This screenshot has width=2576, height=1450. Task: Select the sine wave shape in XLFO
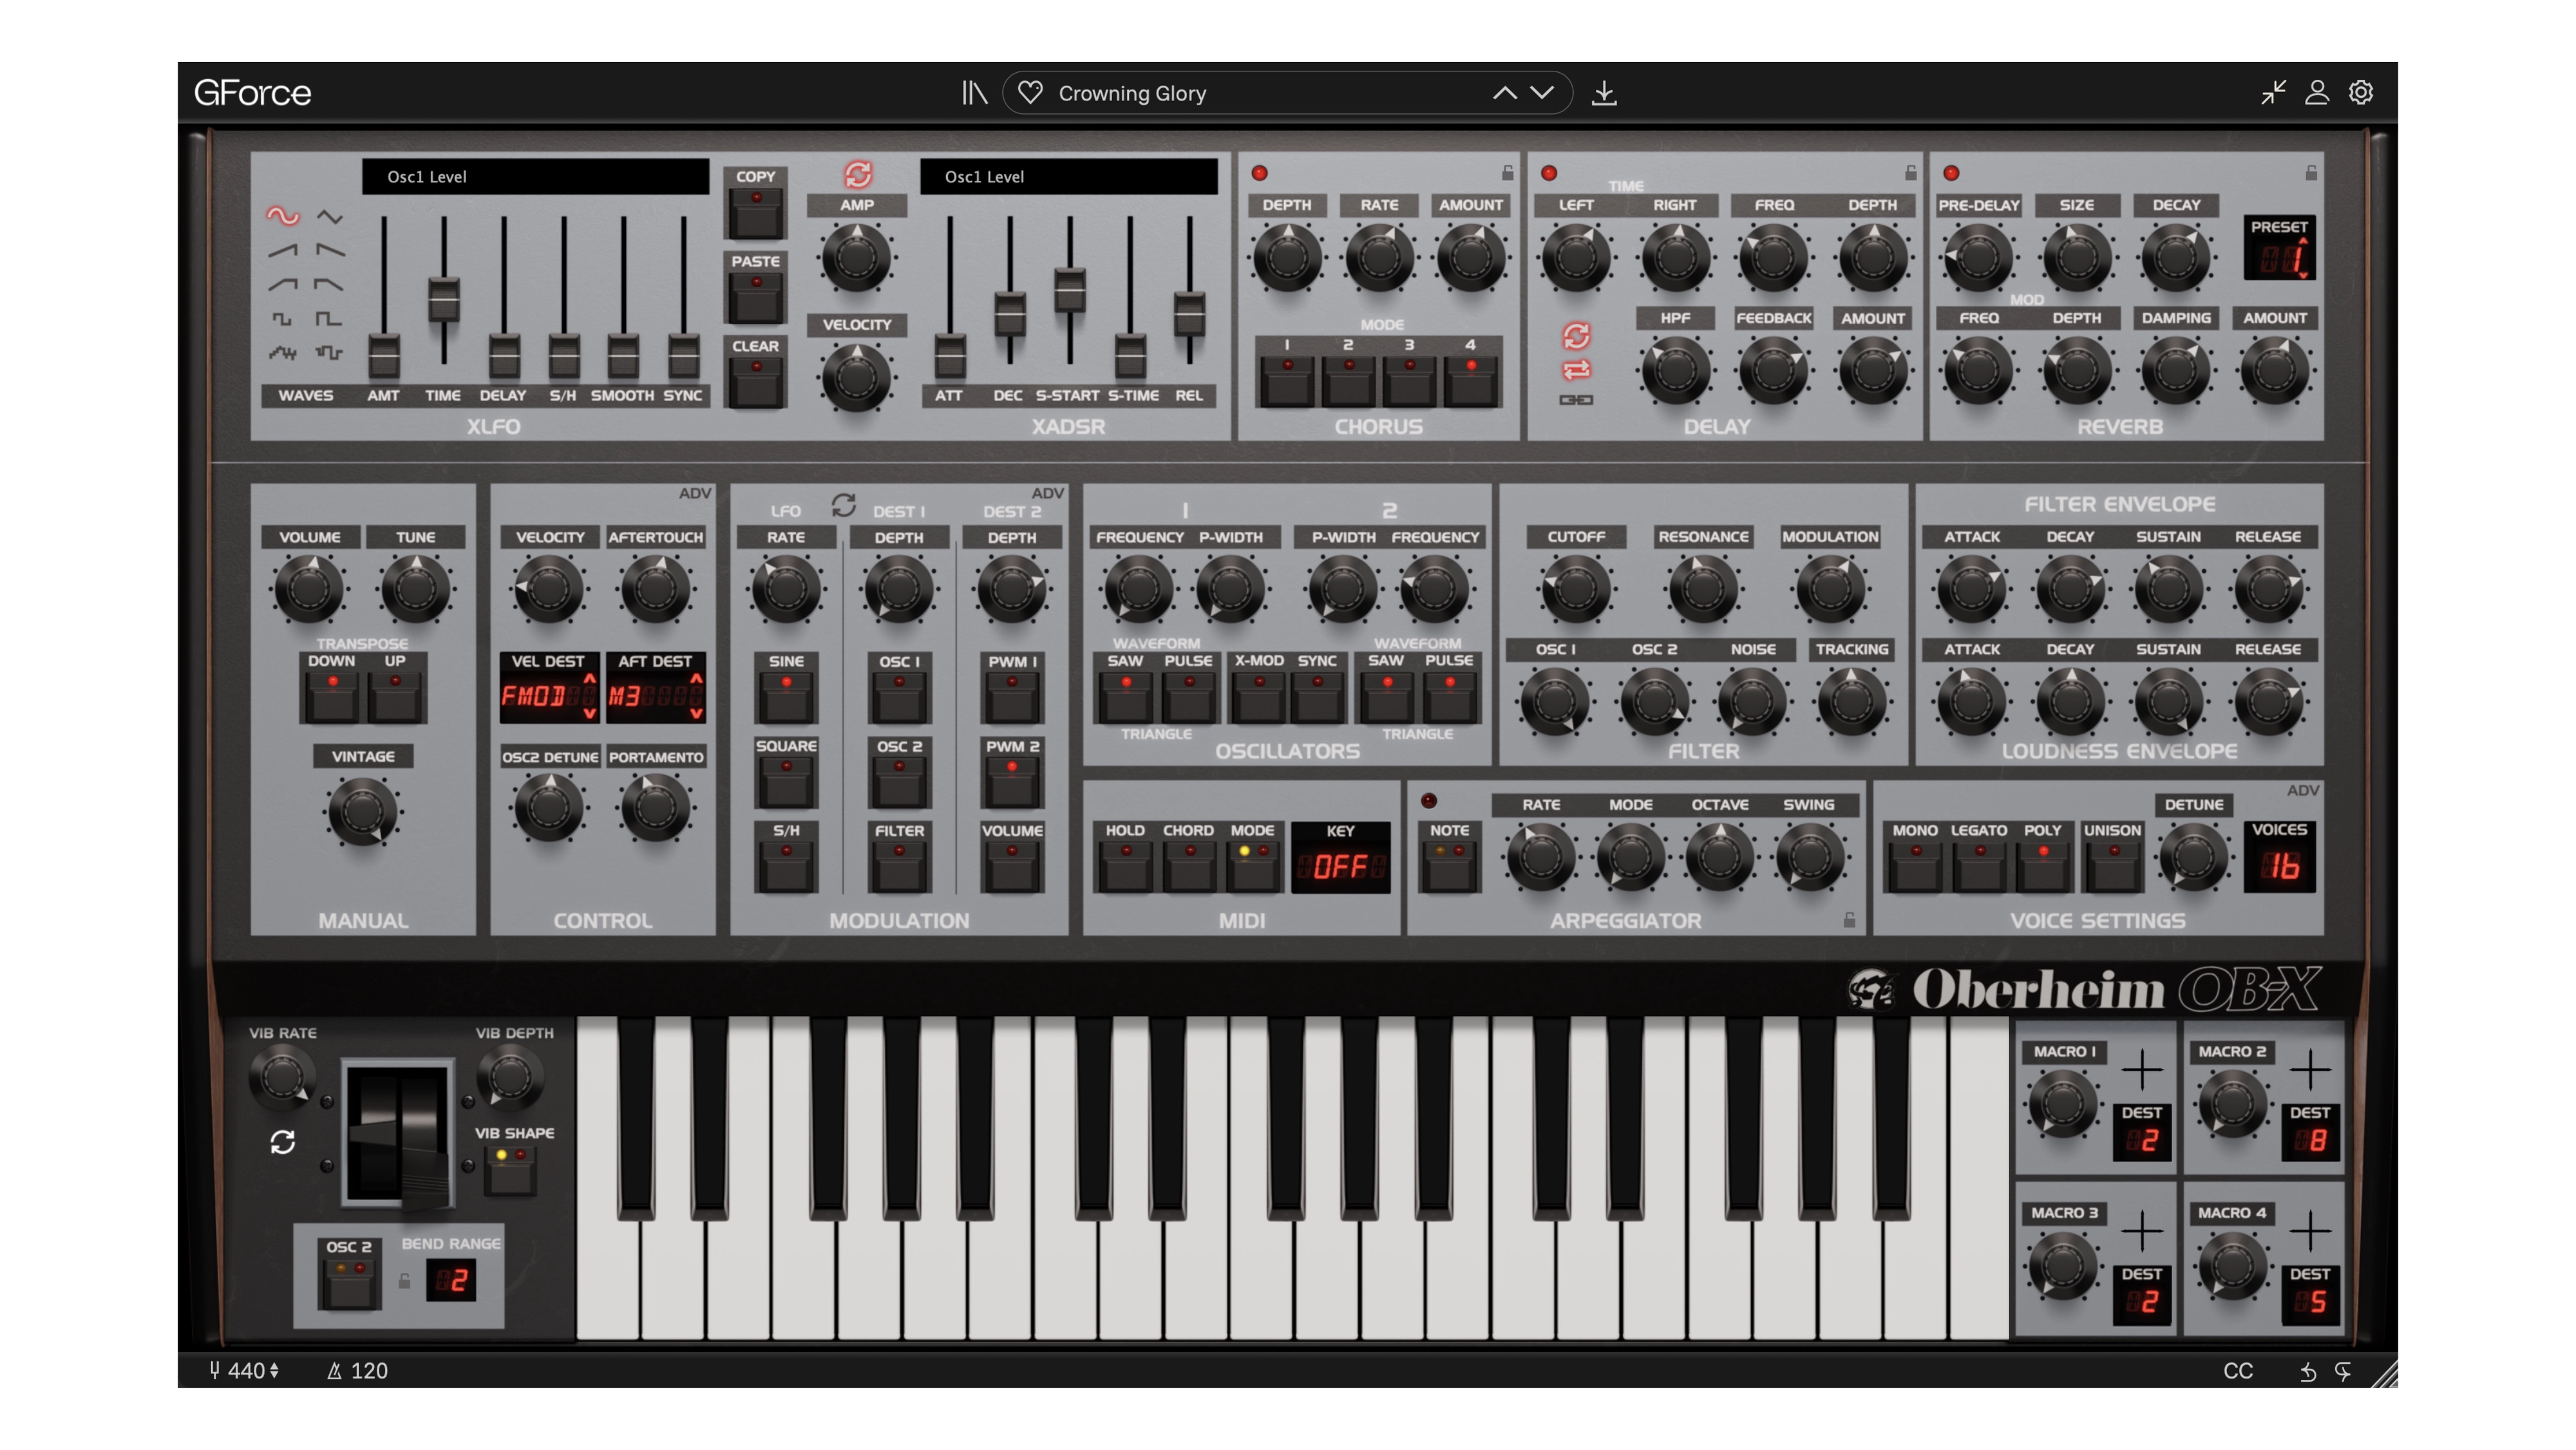282,215
